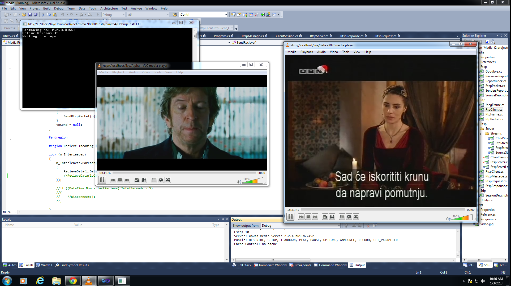The width and height of the screenshot is (511, 286).
Task: Open Visual Studio Analyze menu
Action: (136, 8)
